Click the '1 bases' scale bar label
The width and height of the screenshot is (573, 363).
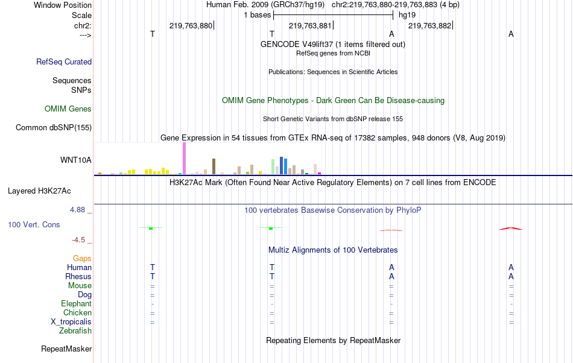coord(258,15)
